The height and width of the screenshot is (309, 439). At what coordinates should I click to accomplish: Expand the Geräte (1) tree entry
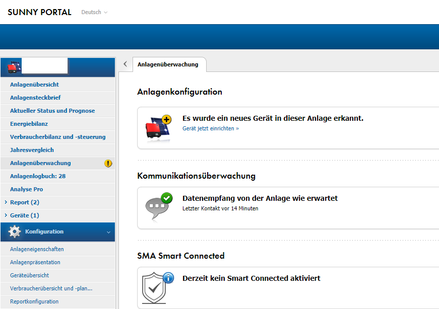click(x=6, y=215)
